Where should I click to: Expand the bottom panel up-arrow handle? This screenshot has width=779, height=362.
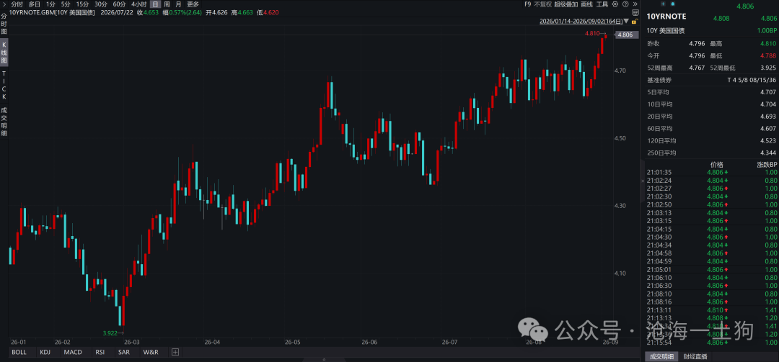tap(324, 360)
